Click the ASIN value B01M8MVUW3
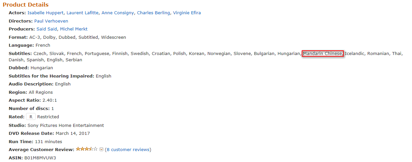The width and height of the screenshot is (412, 162). coord(40,158)
